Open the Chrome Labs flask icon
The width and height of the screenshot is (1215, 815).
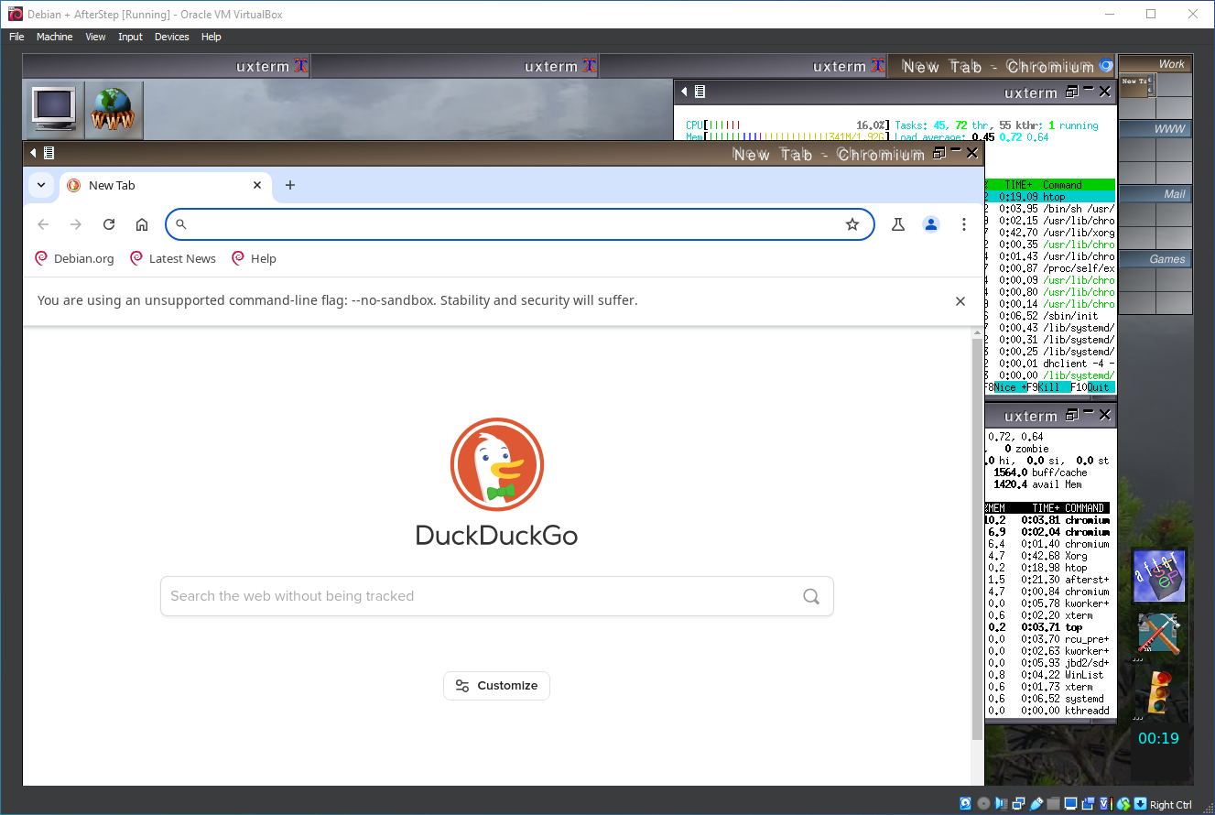[x=898, y=224]
